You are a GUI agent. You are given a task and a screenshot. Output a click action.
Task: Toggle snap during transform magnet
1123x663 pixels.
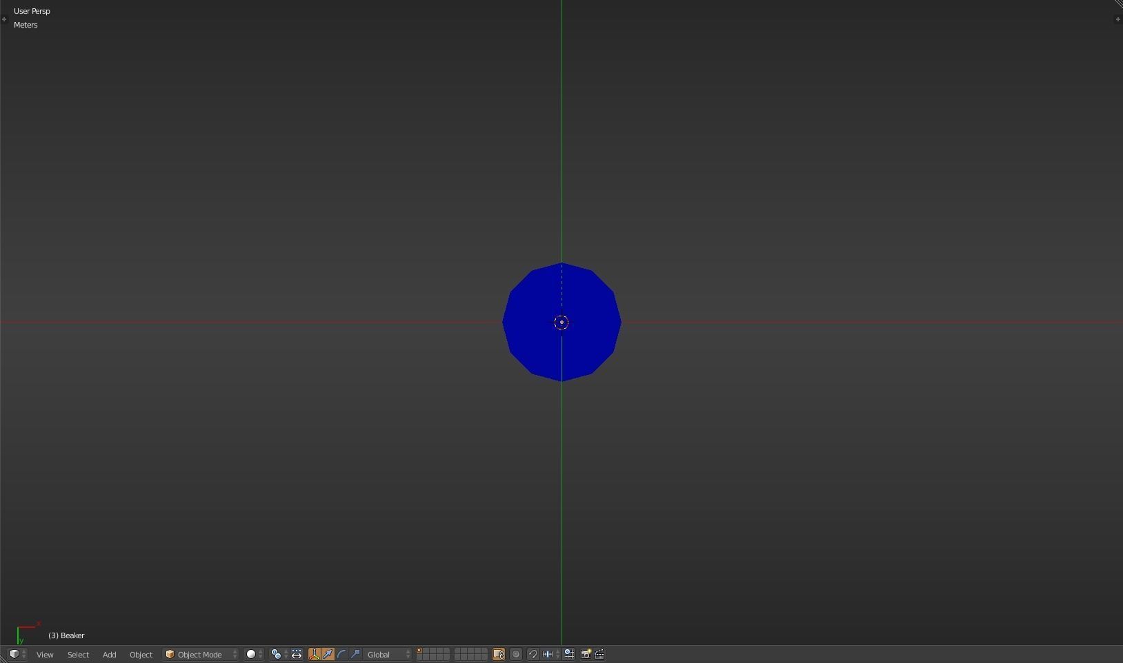533,654
